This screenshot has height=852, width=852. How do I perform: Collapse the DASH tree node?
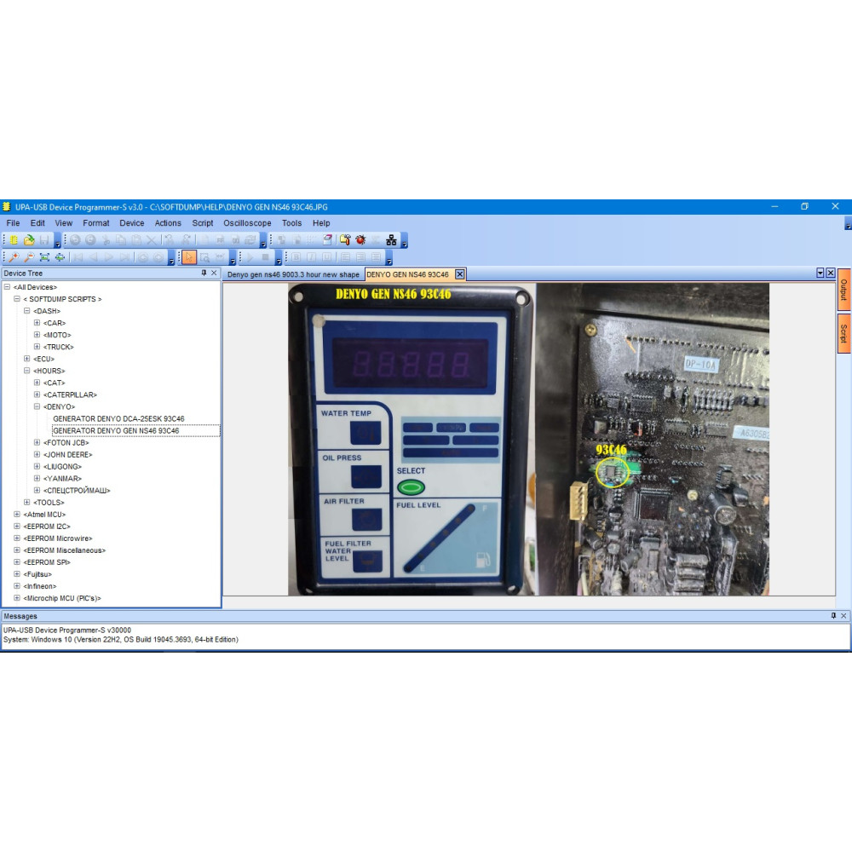[x=26, y=311]
